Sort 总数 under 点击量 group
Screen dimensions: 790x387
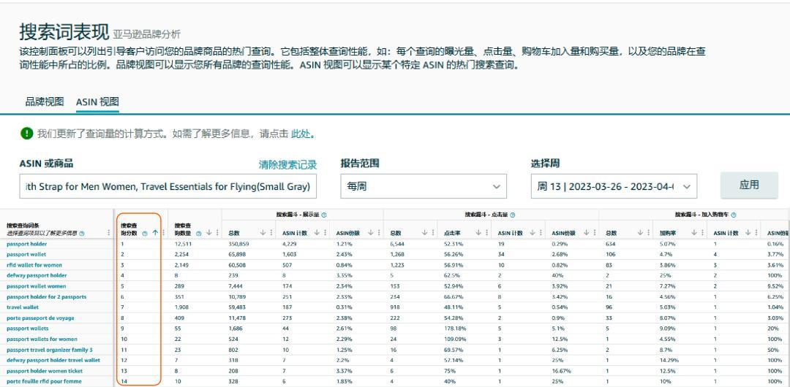pyautogui.click(x=425, y=232)
